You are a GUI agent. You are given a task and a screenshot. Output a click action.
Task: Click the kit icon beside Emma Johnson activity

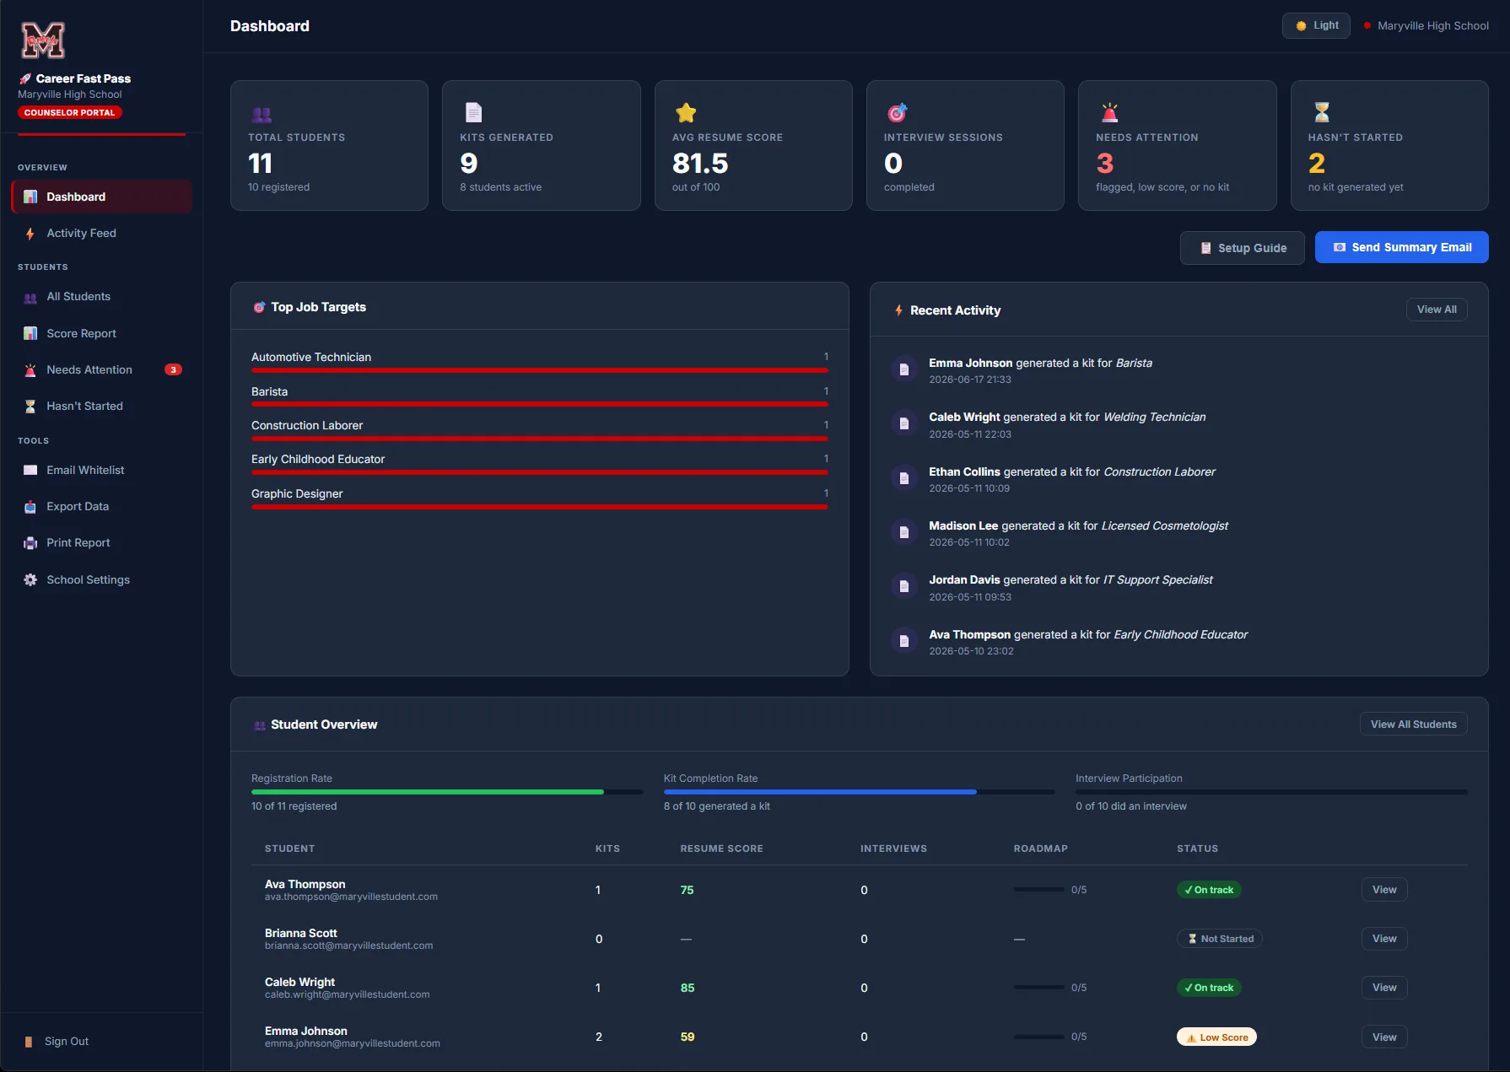click(x=904, y=369)
